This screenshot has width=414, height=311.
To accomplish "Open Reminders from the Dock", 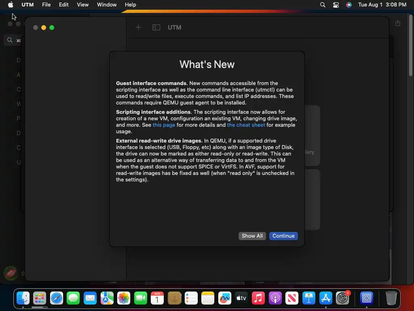I will pos(191,298).
